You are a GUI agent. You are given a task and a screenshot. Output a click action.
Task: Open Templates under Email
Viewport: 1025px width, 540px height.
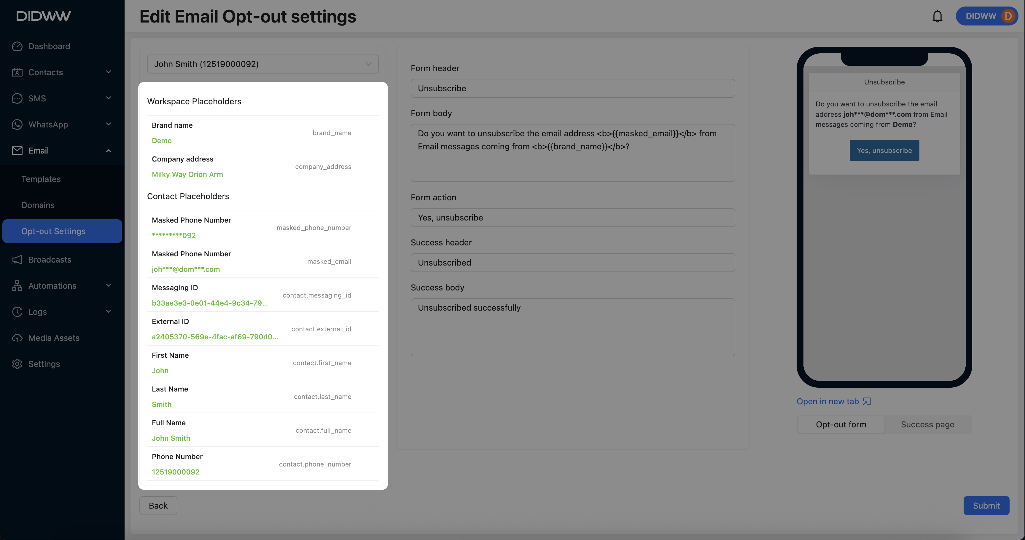pyautogui.click(x=41, y=179)
